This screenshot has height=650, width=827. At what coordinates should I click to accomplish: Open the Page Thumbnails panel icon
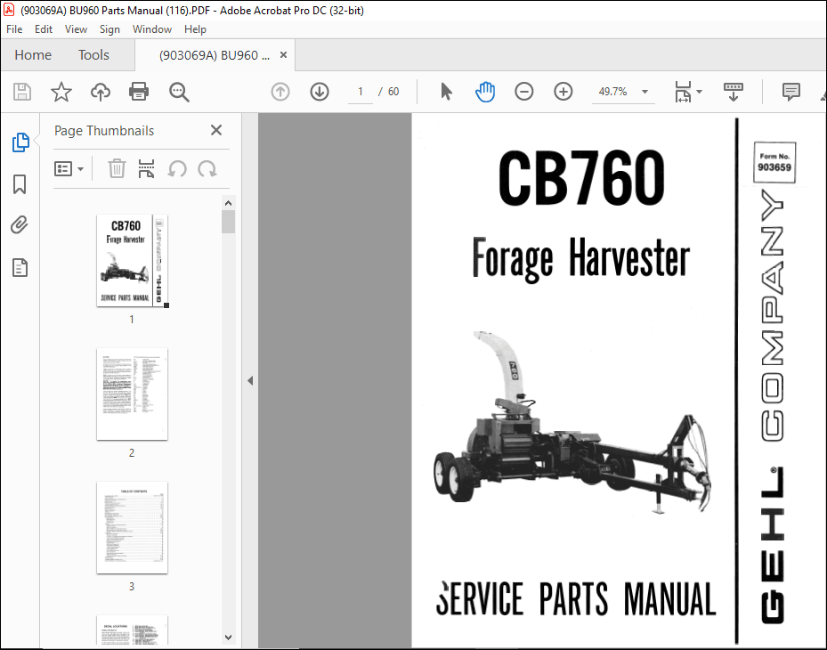[x=20, y=142]
